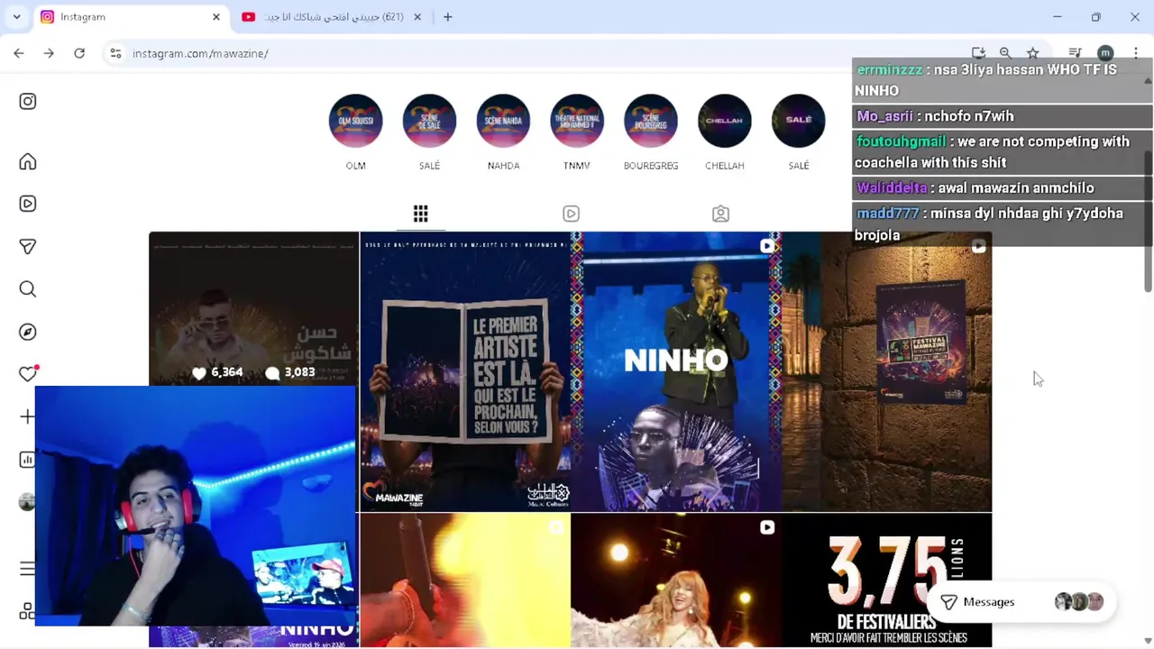Open the NINHO reel post
1154x649 pixels.
[676, 371]
